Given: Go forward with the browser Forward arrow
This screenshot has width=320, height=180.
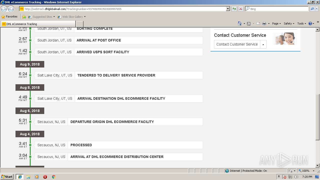Looking at the screenshot, I should (x=11, y=9).
